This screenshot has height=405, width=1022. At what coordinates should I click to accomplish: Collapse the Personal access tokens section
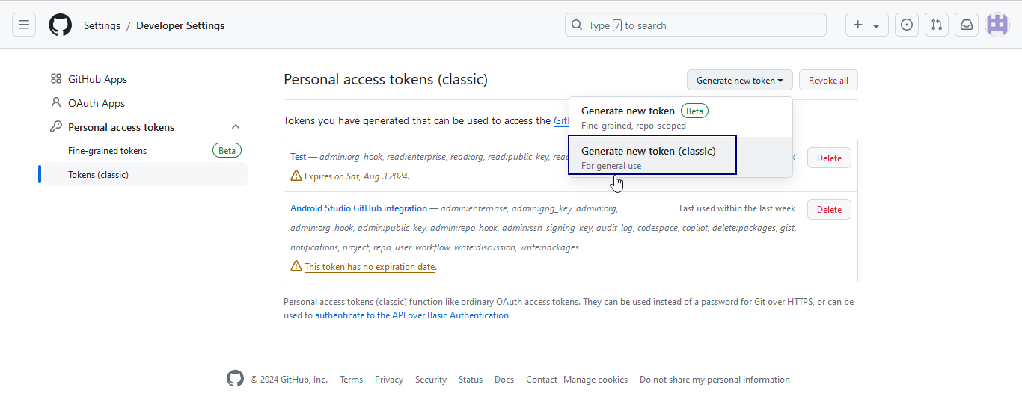(x=236, y=127)
